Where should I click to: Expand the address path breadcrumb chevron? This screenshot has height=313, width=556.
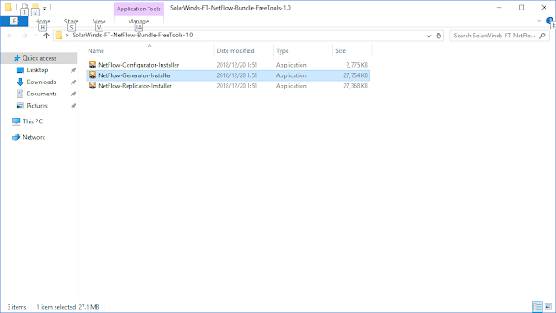67,36
